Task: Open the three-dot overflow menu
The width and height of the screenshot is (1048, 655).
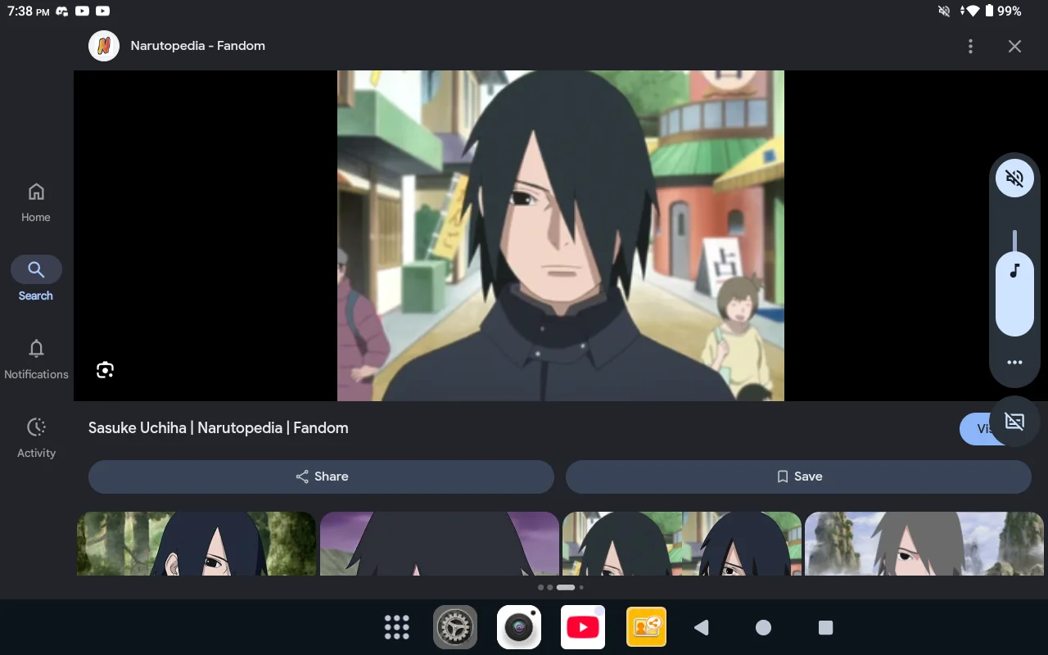Action: click(970, 47)
